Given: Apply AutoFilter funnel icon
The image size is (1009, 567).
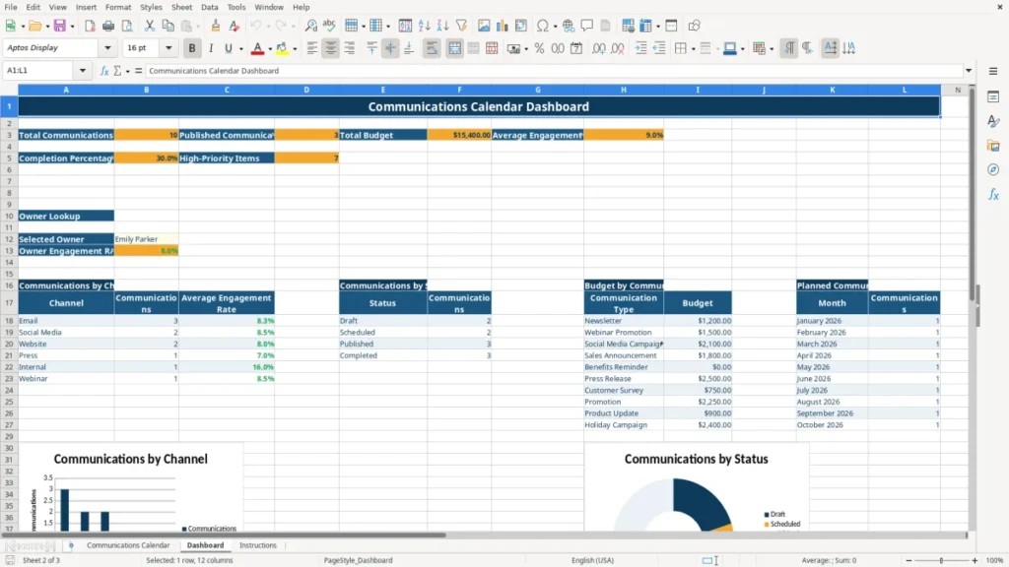Looking at the screenshot, I should coord(461,26).
